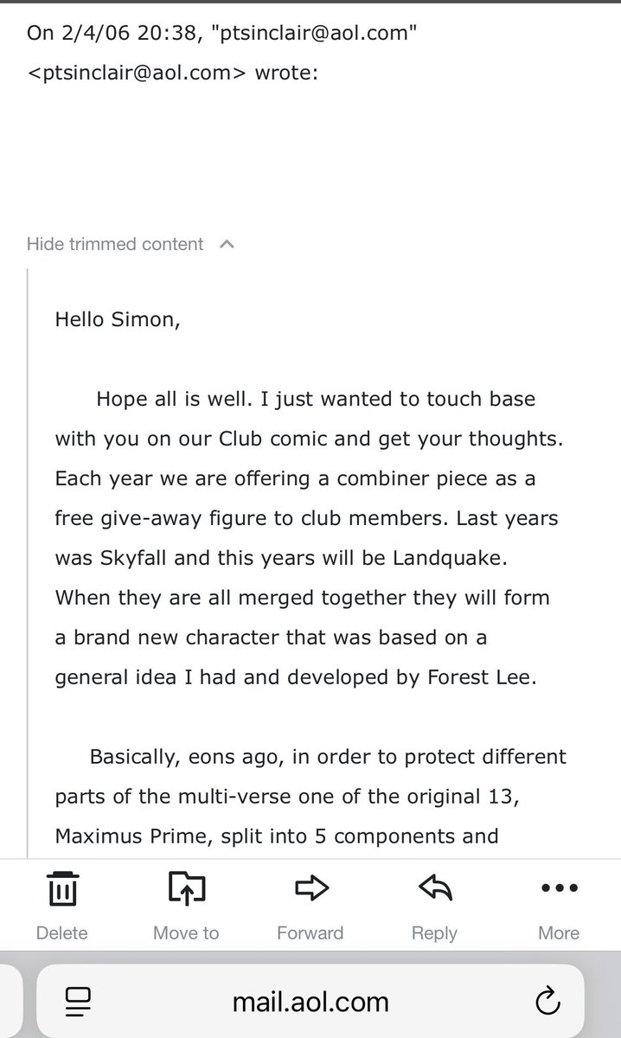This screenshot has height=1038, width=621.
Task: Select the "Move to" label
Action: pyautogui.click(x=186, y=933)
